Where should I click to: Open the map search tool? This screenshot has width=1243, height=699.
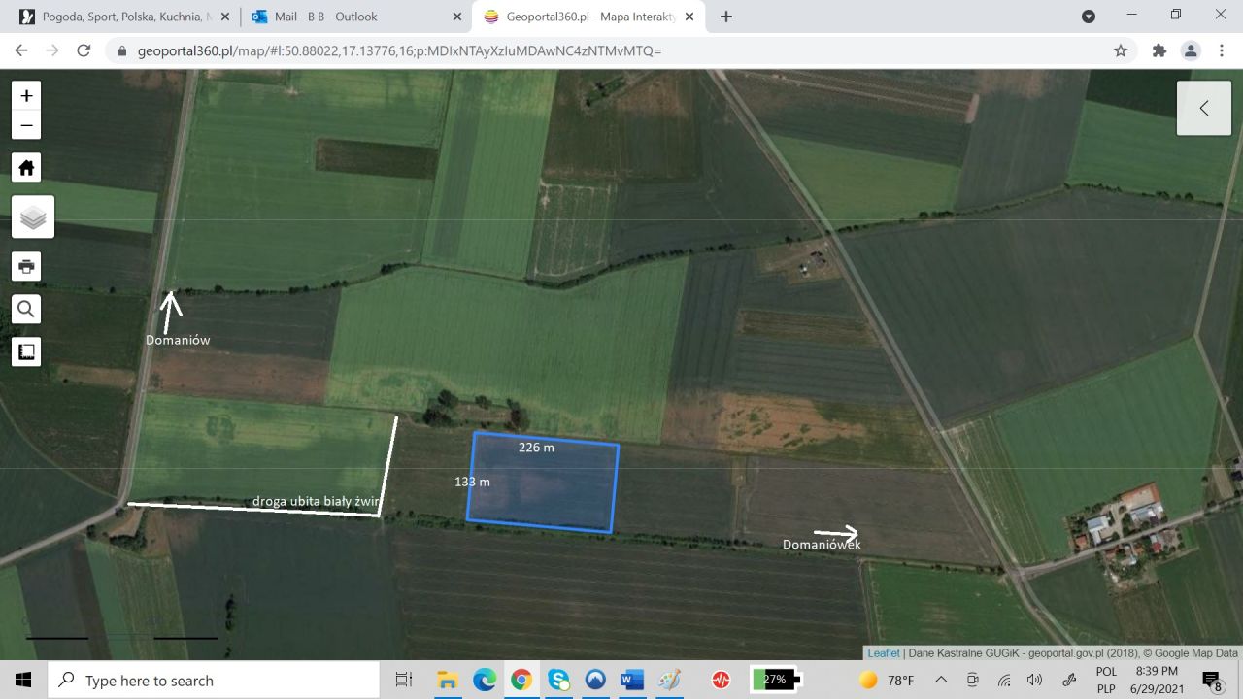click(x=26, y=309)
